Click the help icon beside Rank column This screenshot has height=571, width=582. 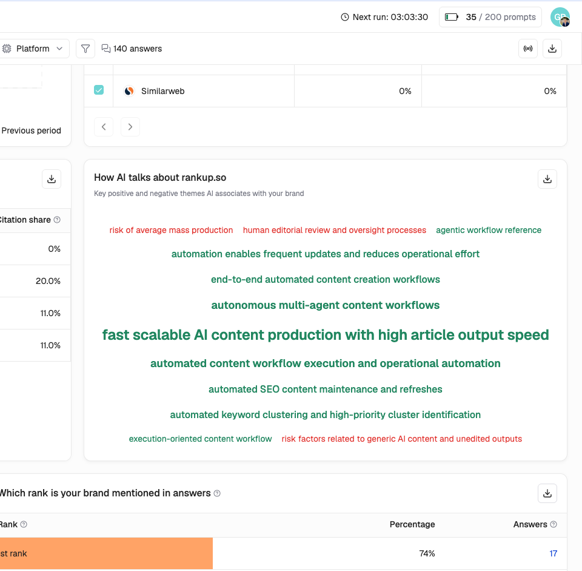click(x=24, y=524)
